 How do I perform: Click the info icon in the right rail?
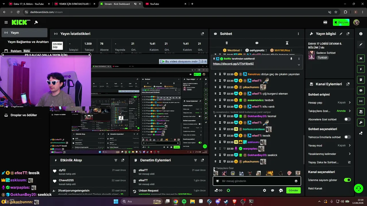361,34
